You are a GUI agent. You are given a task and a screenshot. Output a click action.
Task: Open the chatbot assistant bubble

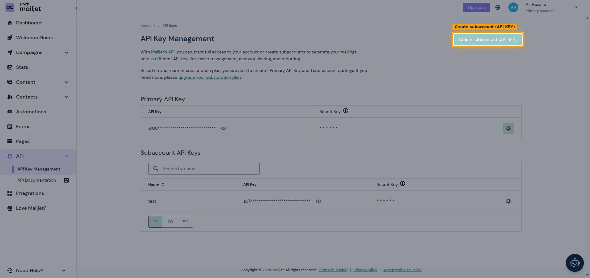click(575, 263)
